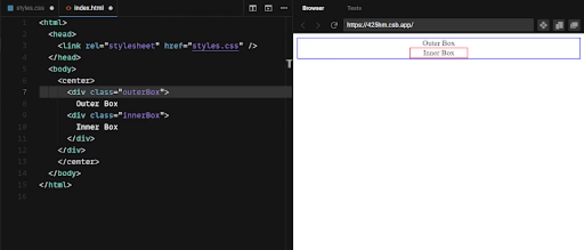The image size is (584, 250).
Task: Click the preview URL address field
Action: (x=438, y=25)
